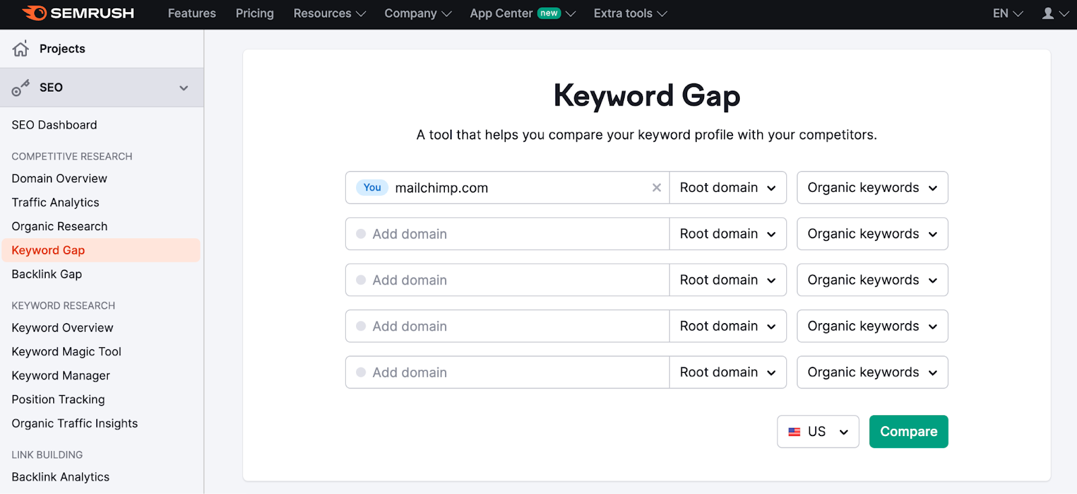Click the Features menu item
The height and width of the screenshot is (494, 1077).
[x=192, y=13]
